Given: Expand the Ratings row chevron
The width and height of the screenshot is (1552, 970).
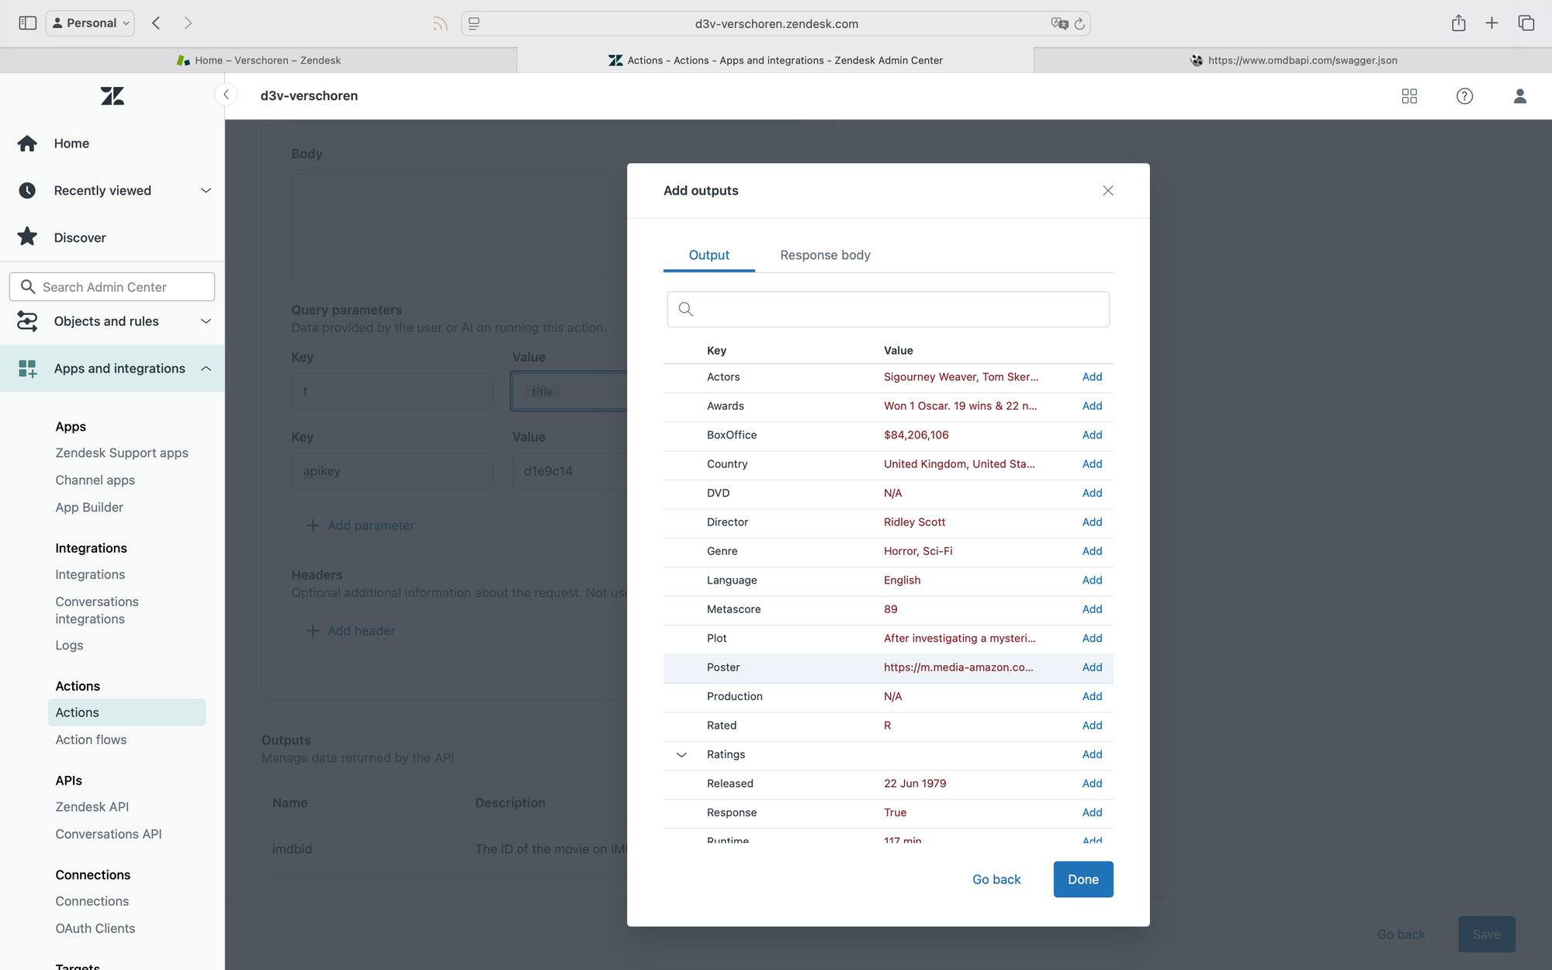Looking at the screenshot, I should pos(681,754).
